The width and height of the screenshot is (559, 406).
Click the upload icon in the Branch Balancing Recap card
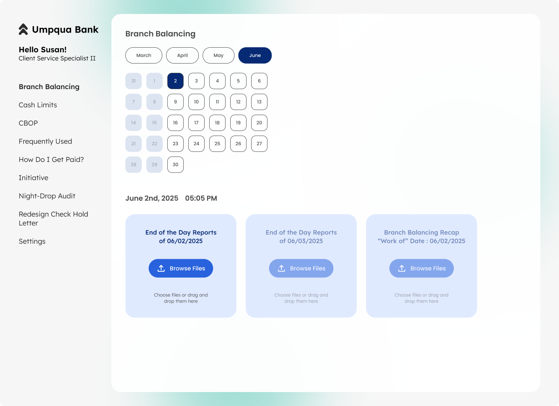(x=401, y=268)
